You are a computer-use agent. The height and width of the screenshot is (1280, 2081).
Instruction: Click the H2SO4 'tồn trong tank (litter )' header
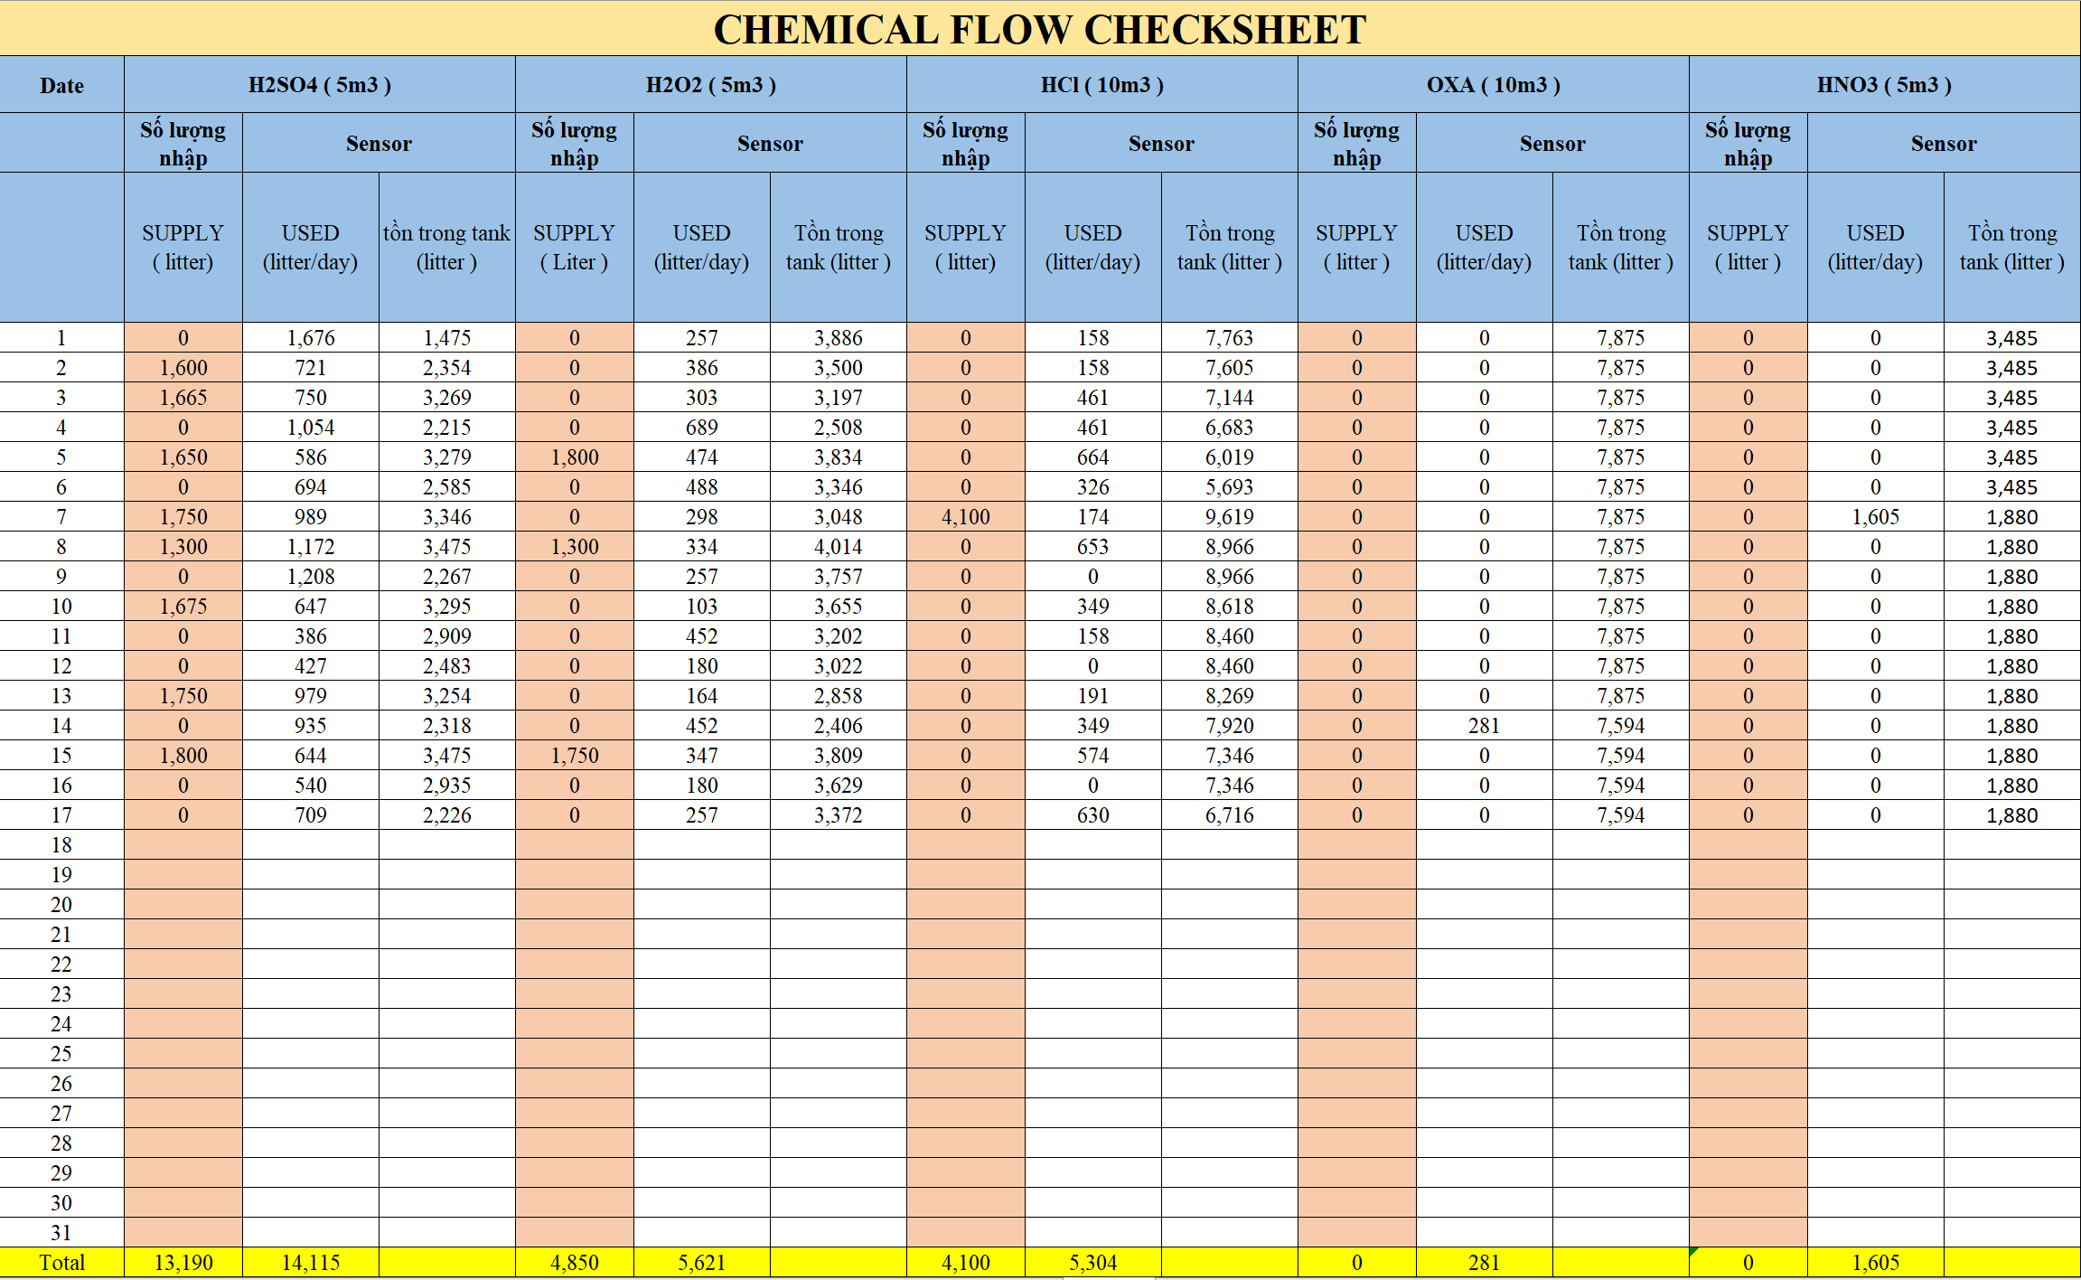coord(447,247)
